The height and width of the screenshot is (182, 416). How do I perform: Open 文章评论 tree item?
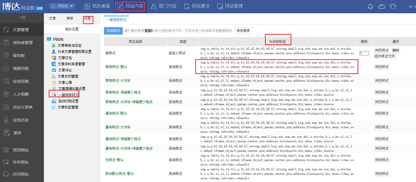point(65,70)
